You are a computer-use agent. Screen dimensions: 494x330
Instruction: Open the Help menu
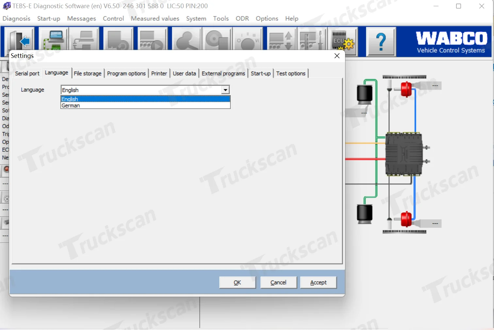click(292, 19)
